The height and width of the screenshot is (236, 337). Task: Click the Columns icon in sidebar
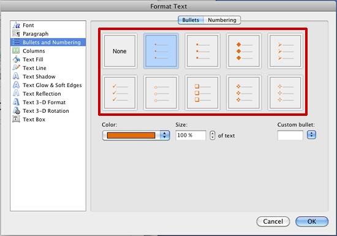click(x=16, y=51)
